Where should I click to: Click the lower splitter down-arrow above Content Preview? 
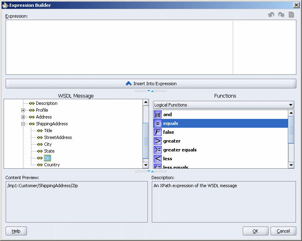(x=149, y=171)
